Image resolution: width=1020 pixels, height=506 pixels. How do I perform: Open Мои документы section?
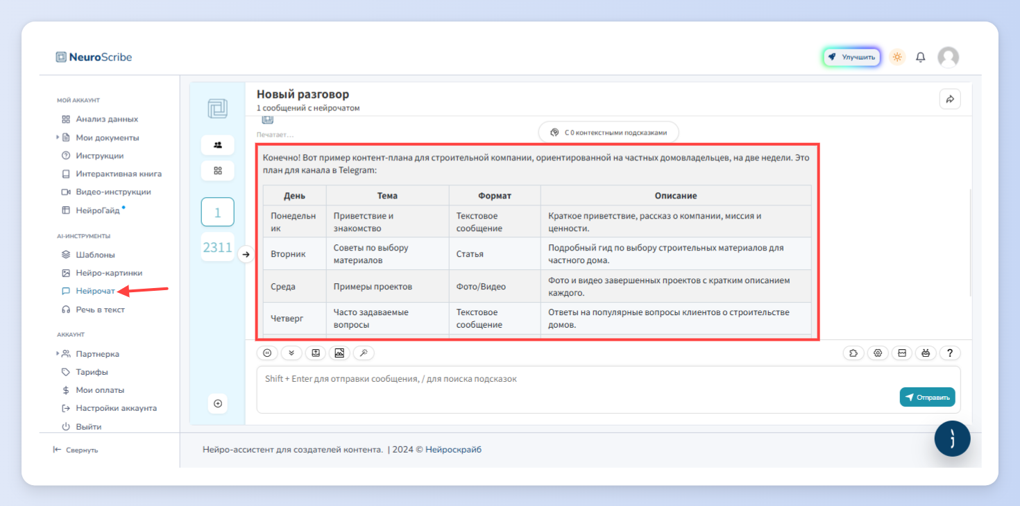[107, 137]
